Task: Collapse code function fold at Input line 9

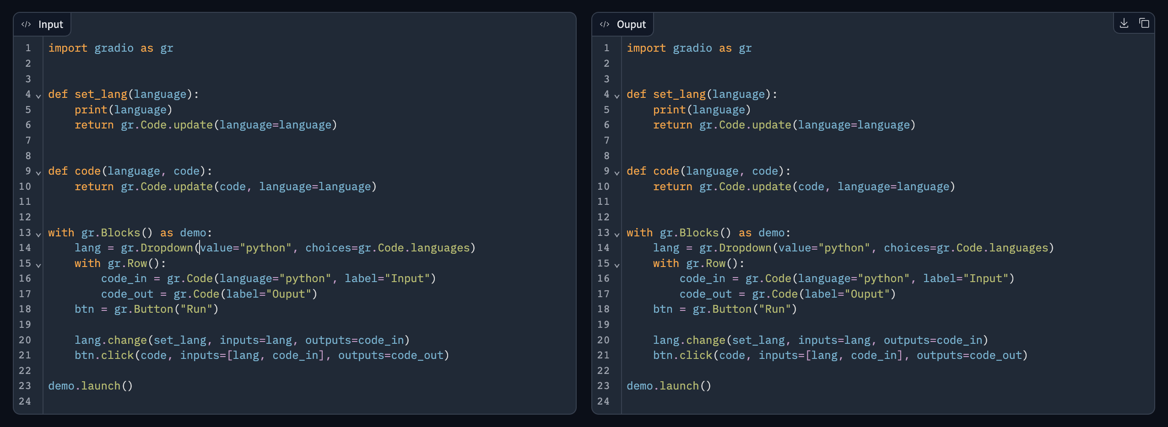Action: point(38,172)
